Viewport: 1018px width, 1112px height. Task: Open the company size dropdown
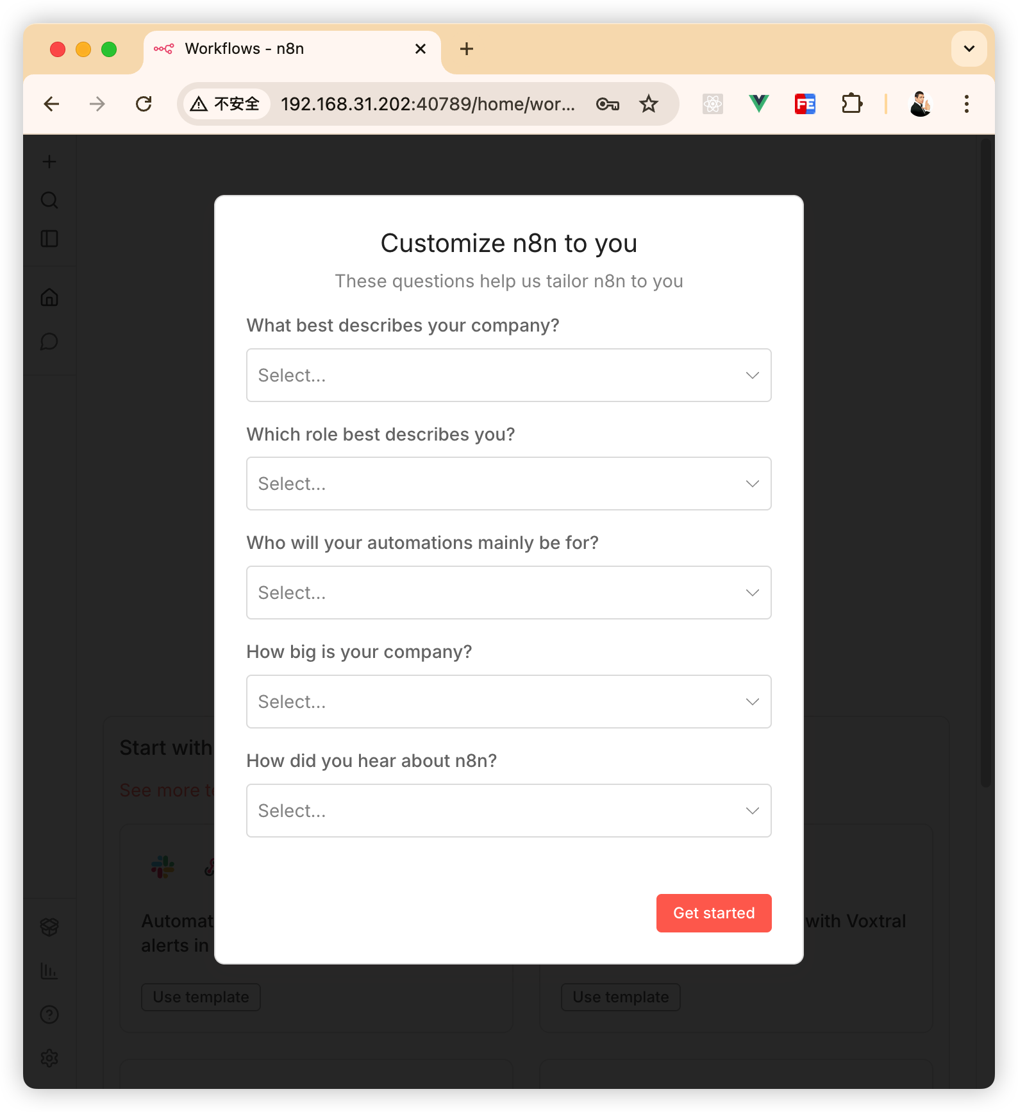(x=508, y=702)
